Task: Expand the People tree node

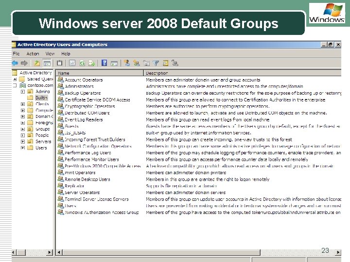Action: pos(23,135)
